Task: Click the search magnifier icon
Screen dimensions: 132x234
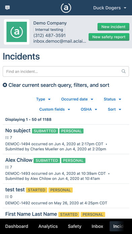Action: tap(124, 71)
